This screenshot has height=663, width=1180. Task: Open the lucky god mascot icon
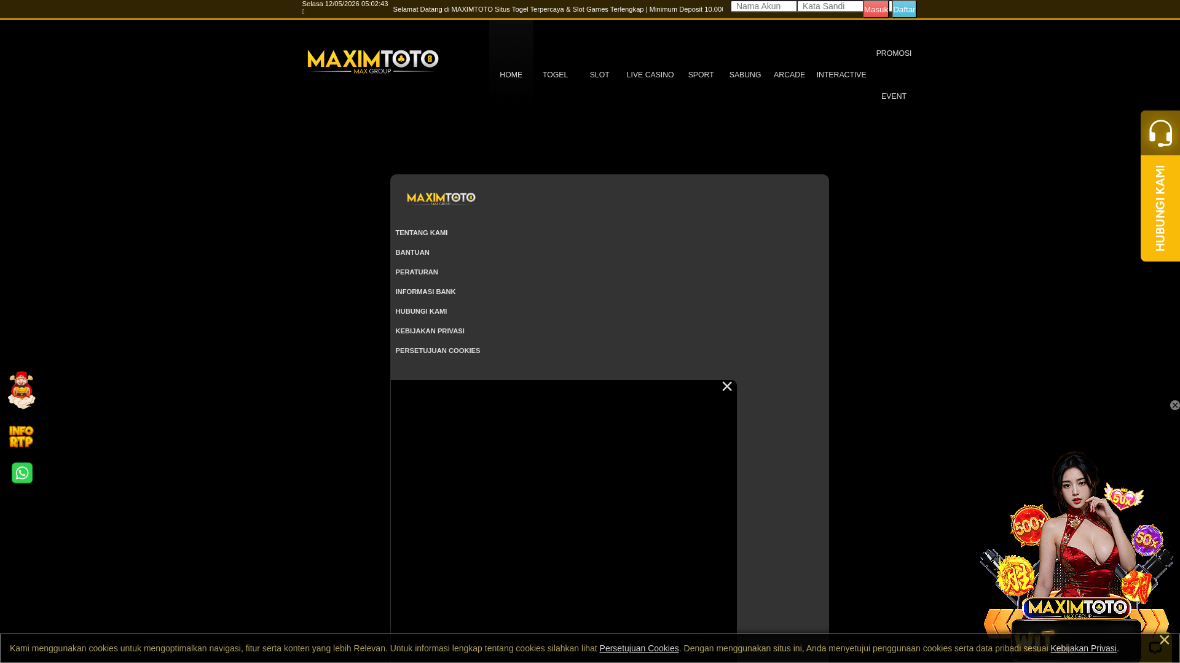pyautogui.click(x=22, y=390)
